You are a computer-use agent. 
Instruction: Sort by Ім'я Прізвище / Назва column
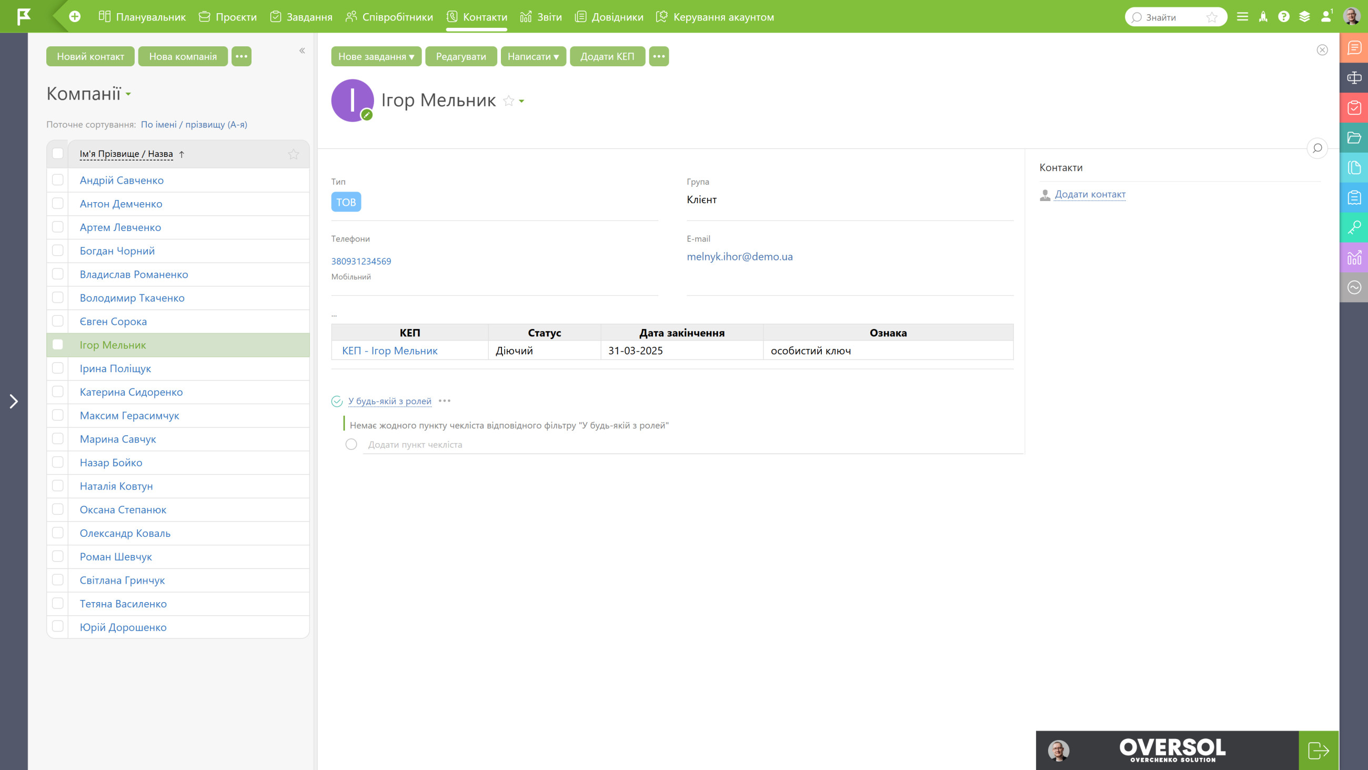pos(126,154)
